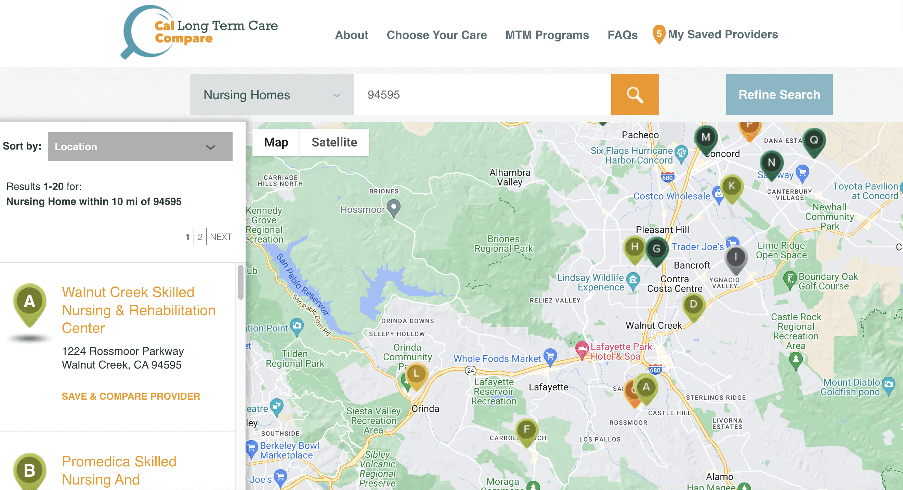Image resolution: width=903 pixels, height=490 pixels.
Task: Click the orange magnifier search button
Action: pyautogui.click(x=634, y=94)
